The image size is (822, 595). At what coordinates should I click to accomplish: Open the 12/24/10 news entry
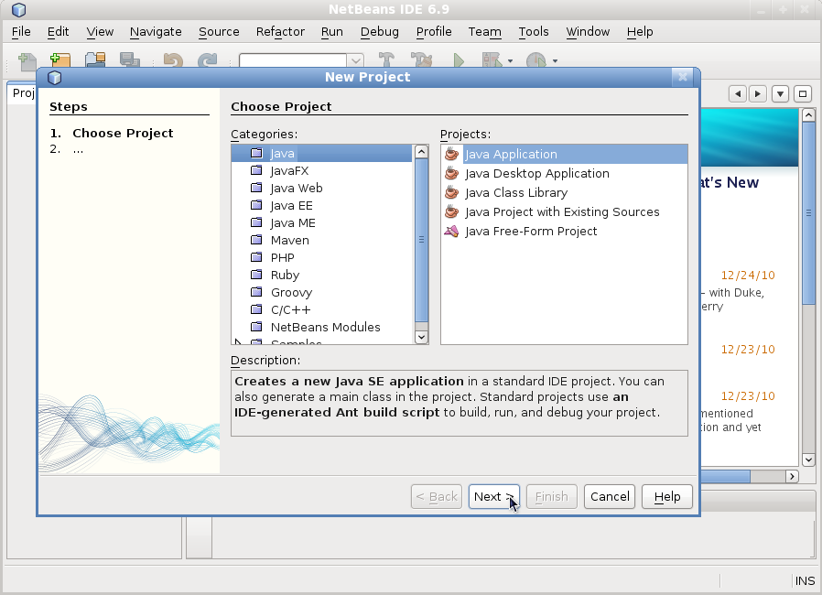pos(748,276)
